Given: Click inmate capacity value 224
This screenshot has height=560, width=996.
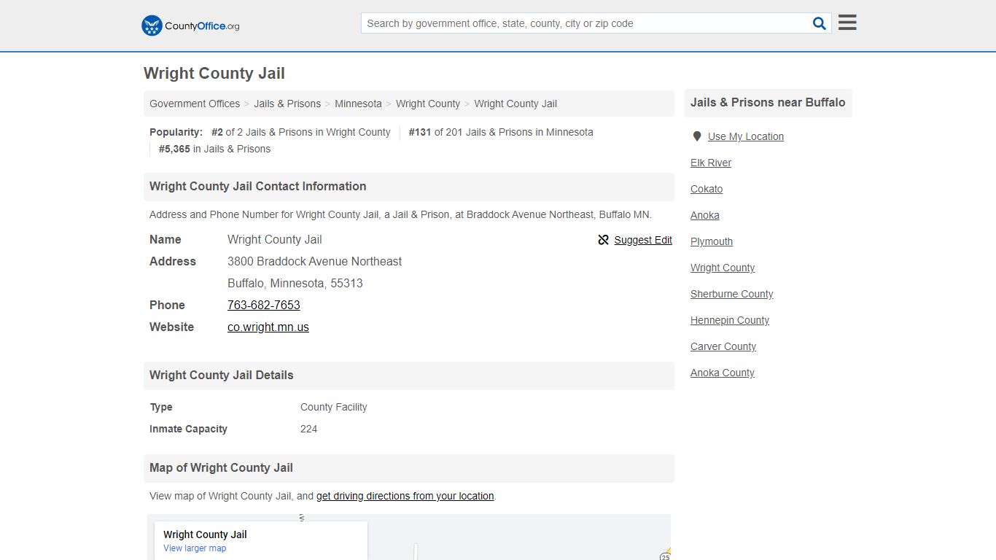Looking at the screenshot, I should coord(309,429).
